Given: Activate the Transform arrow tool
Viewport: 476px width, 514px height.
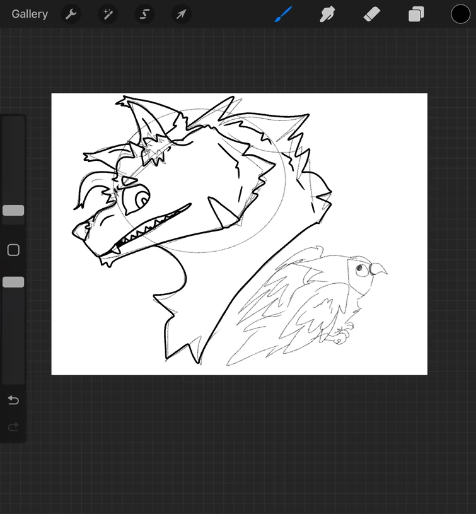Looking at the screenshot, I should (x=181, y=14).
